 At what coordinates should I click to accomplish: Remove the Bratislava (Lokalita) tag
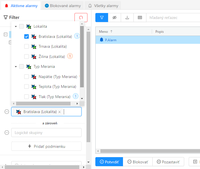point(60,112)
